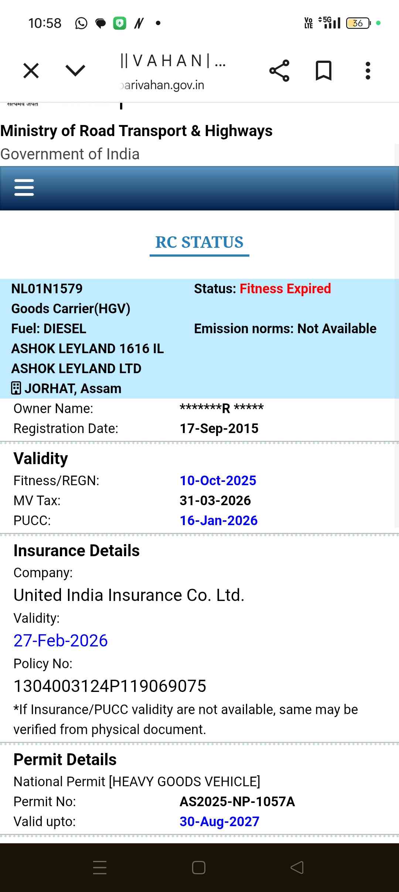This screenshot has height=892, width=399.
Task: Tap the Fitness/REGN date 10-Oct-2025
Action: click(218, 480)
